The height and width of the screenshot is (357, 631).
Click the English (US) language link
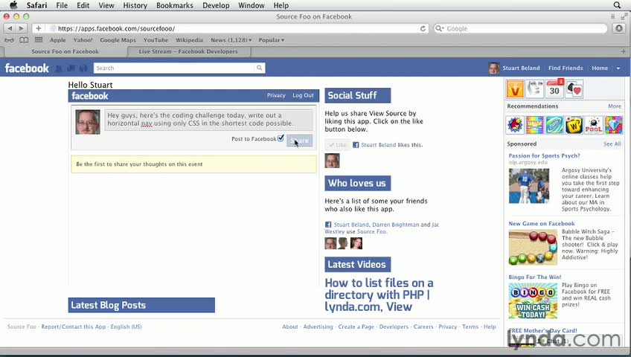[126, 327]
